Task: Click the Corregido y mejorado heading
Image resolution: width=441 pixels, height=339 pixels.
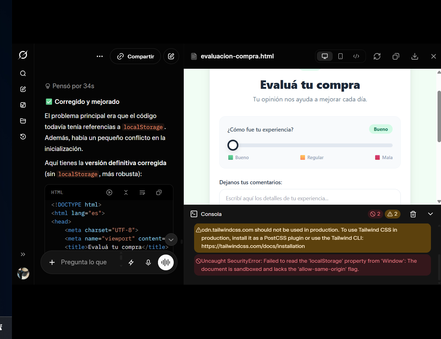Action: 87,102
